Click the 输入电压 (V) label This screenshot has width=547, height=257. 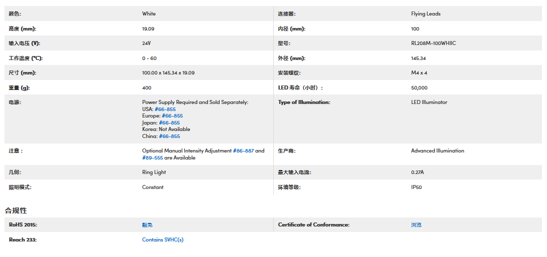[25, 43]
